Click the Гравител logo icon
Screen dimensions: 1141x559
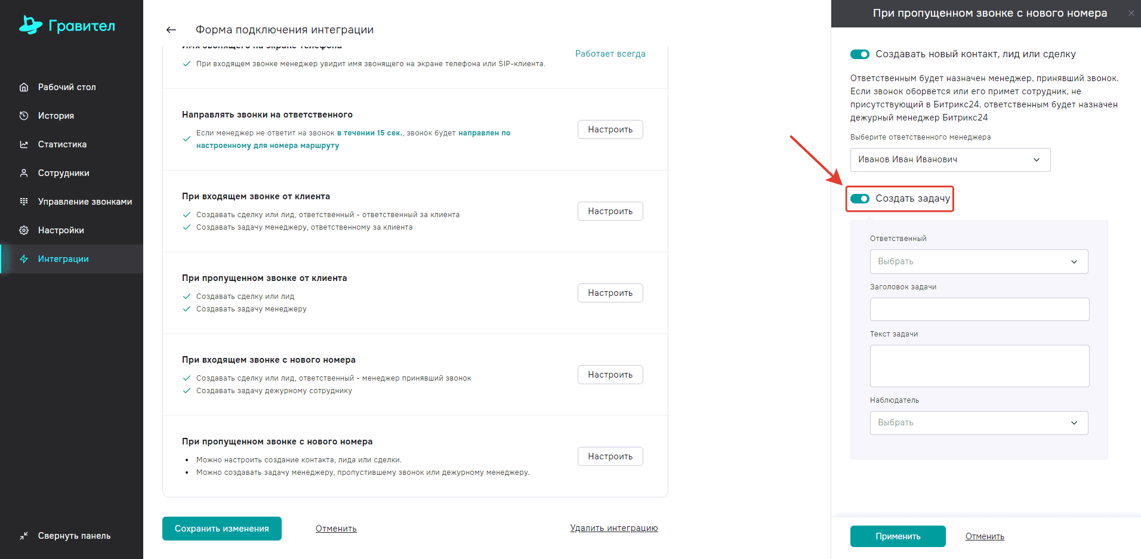click(x=30, y=25)
